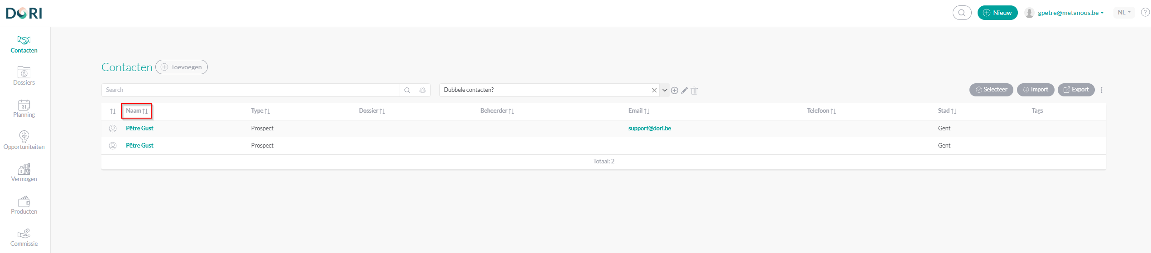The width and height of the screenshot is (1151, 253).
Task: Click the Toevoegen button
Action: click(182, 67)
